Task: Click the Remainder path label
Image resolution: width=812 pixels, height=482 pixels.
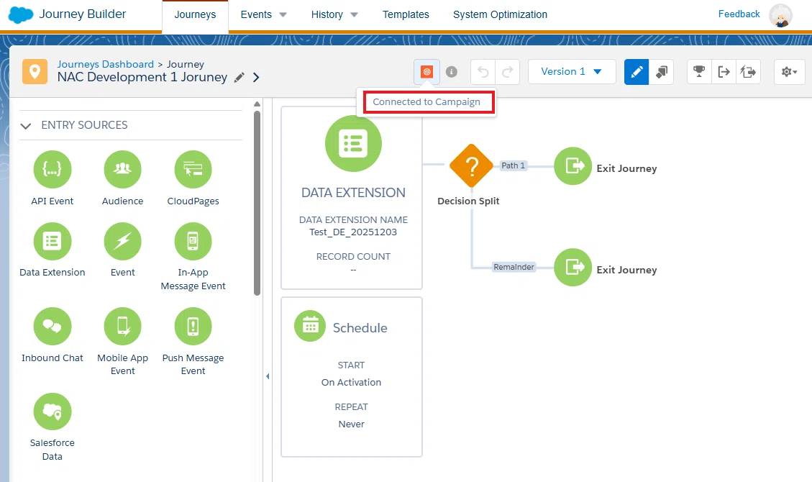Action: point(514,267)
